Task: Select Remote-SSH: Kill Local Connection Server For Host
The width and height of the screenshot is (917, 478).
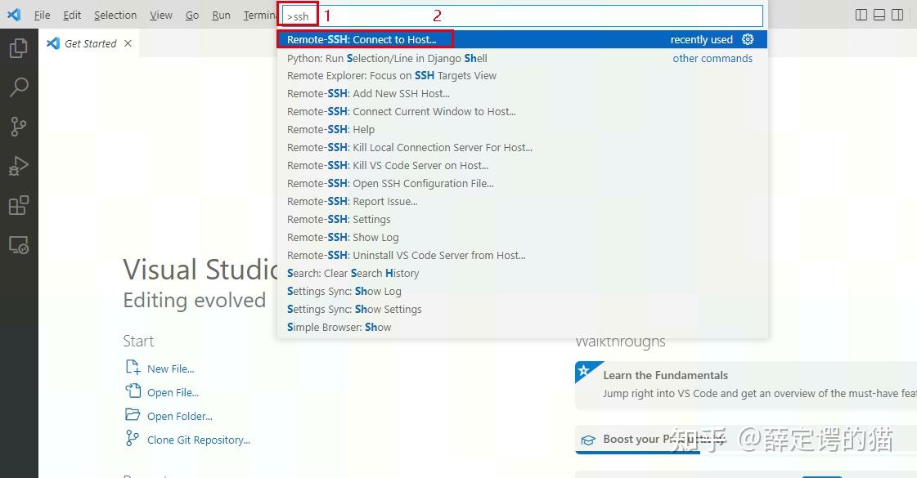Action: (x=522, y=147)
